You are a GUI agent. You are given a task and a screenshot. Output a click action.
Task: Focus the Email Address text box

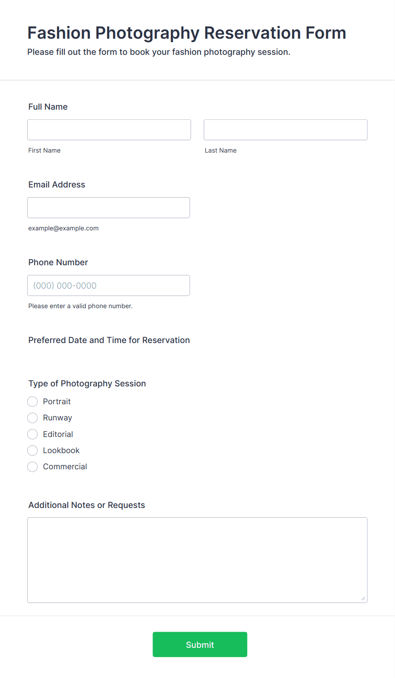109,207
